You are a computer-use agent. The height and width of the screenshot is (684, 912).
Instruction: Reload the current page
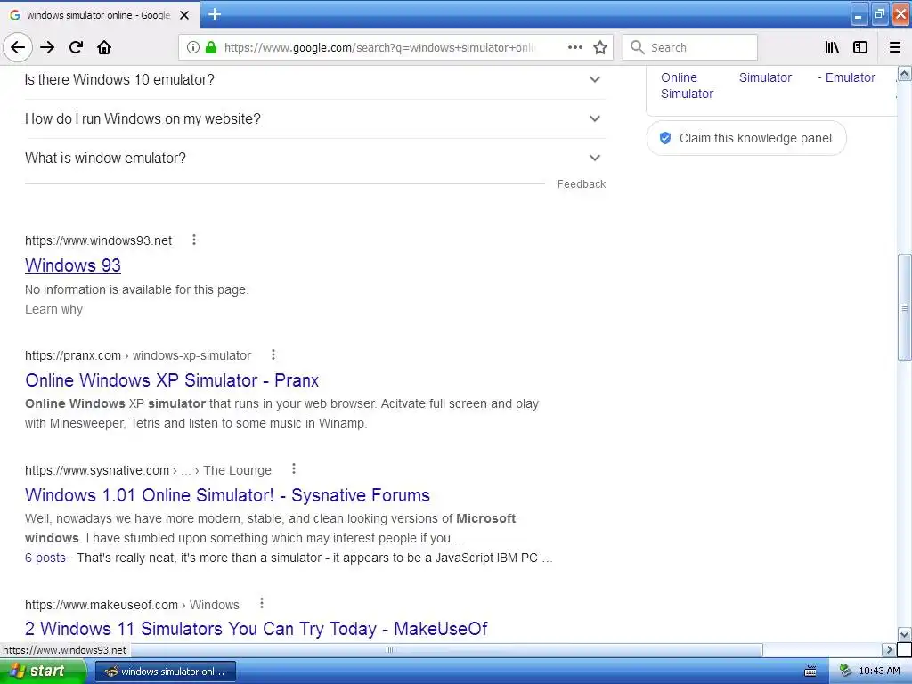tap(76, 47)
